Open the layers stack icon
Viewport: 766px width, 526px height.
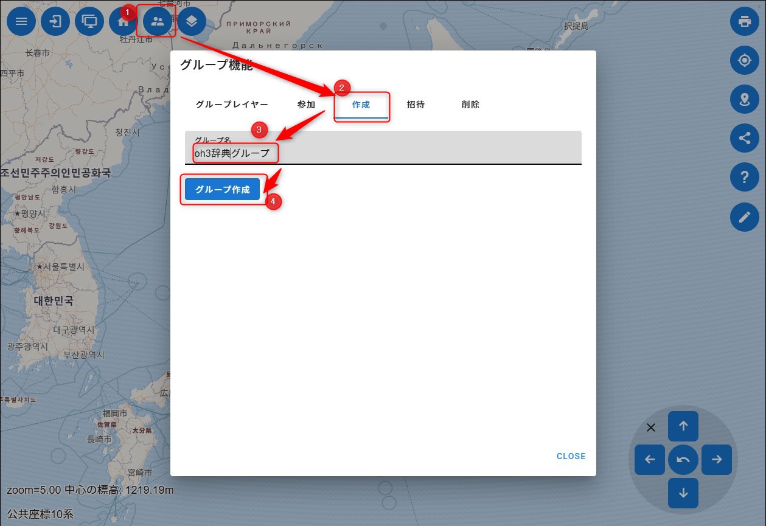[x=192, y=22]
